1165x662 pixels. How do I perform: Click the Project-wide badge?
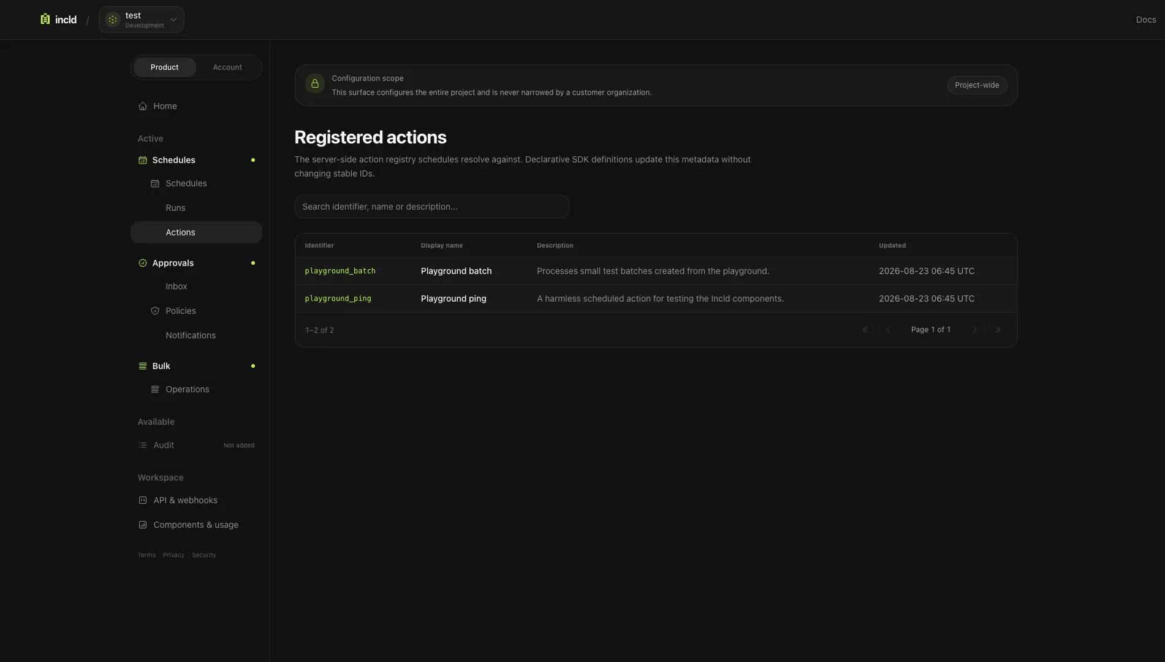pos(977,85)
